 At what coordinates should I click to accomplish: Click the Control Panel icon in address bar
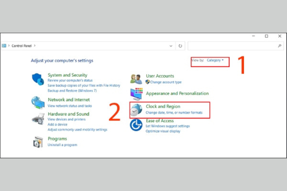click(x=4, y=46)
